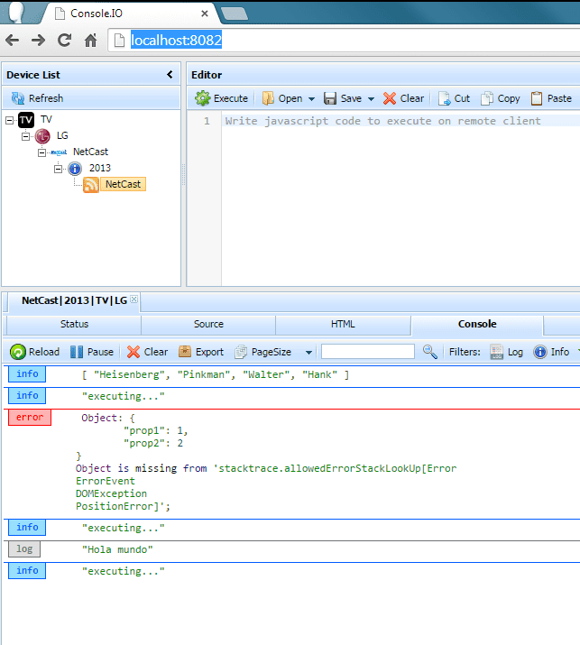This screenshot has height=645, width=580.
Task: Click the Paste toolbar icon
Action: click(x=538, y=98)
